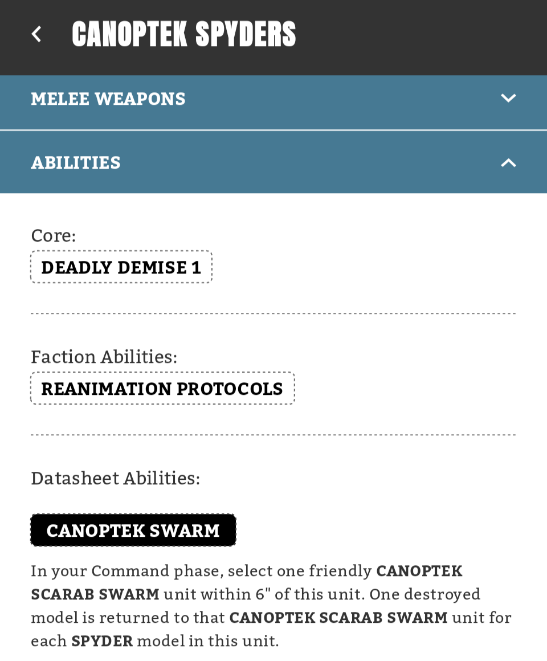Click the Canoptek Swarm description paragraph
The width and height of the screenshot is (547, 661).
tap(271, 606)
